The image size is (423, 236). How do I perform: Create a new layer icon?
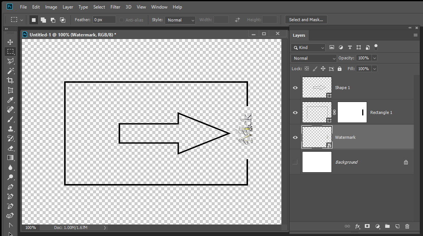click(397, 226)
